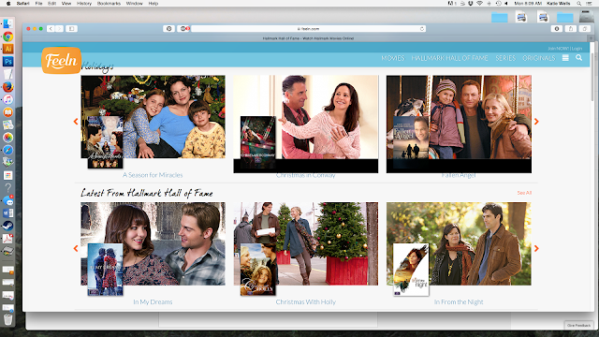Click See All for Hallmark Hall of Fame

(x=524, y=193)
